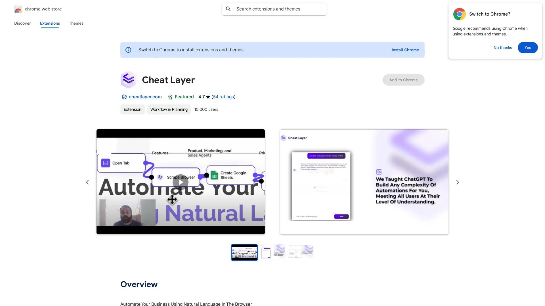Select the second screenshot thumbnail
Viewport: 545px width, 306px height.
pyautogui.click(x=272, y=252)
